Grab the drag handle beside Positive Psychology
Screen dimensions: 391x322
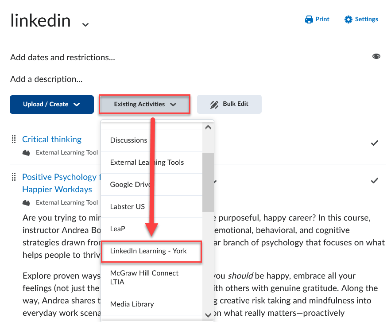pyautogui.click(x=13, y=177)
